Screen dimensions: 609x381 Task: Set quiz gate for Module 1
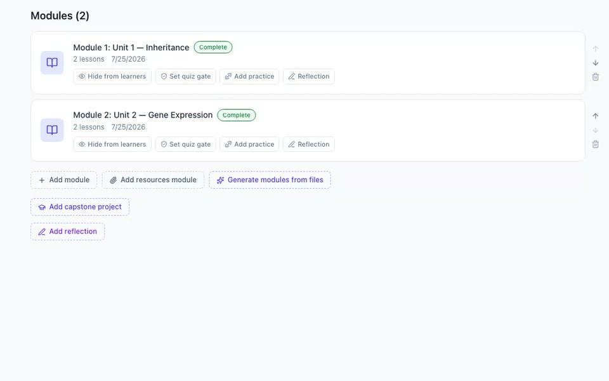point(186,76)
